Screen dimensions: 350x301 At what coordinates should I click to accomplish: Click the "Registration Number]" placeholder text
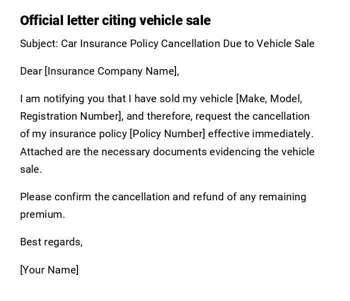coord(71,116)
